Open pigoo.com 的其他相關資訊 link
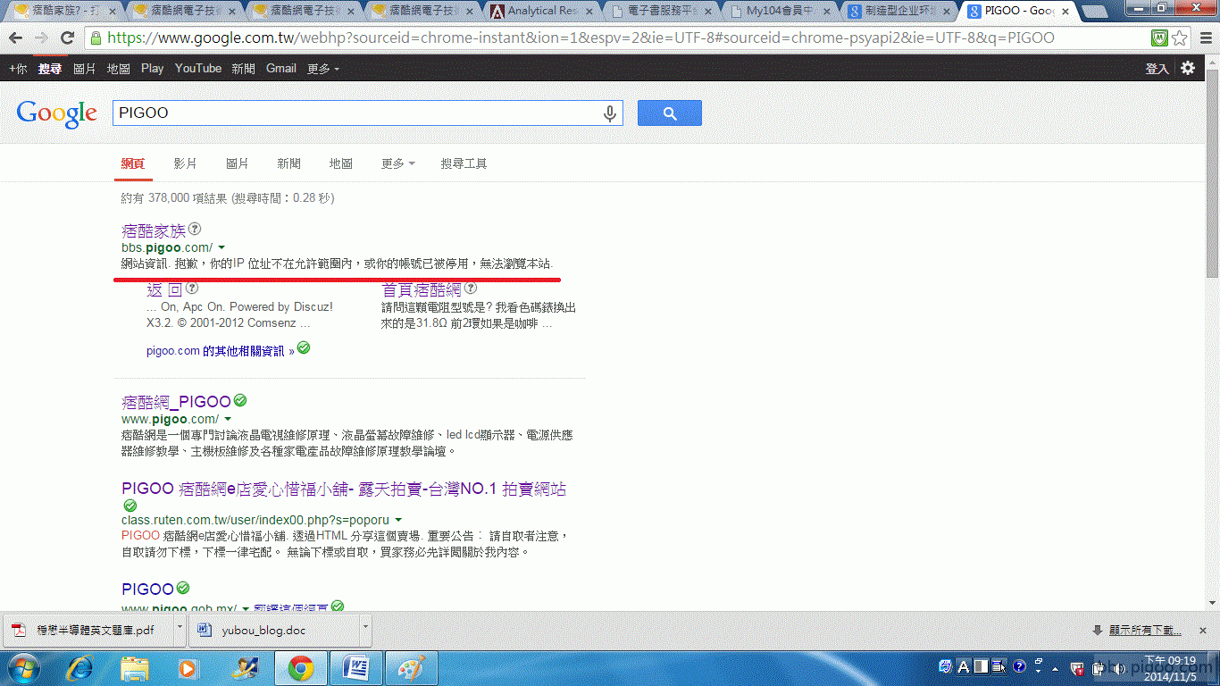Viewport: 1220px width, 686px height. click(x=221, y=351)
